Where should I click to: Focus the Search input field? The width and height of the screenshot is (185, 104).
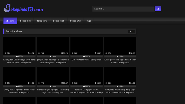point(124,9)
